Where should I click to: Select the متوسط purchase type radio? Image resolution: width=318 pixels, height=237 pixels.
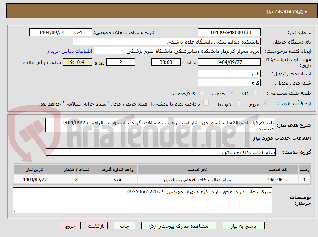tap(239, 103)
